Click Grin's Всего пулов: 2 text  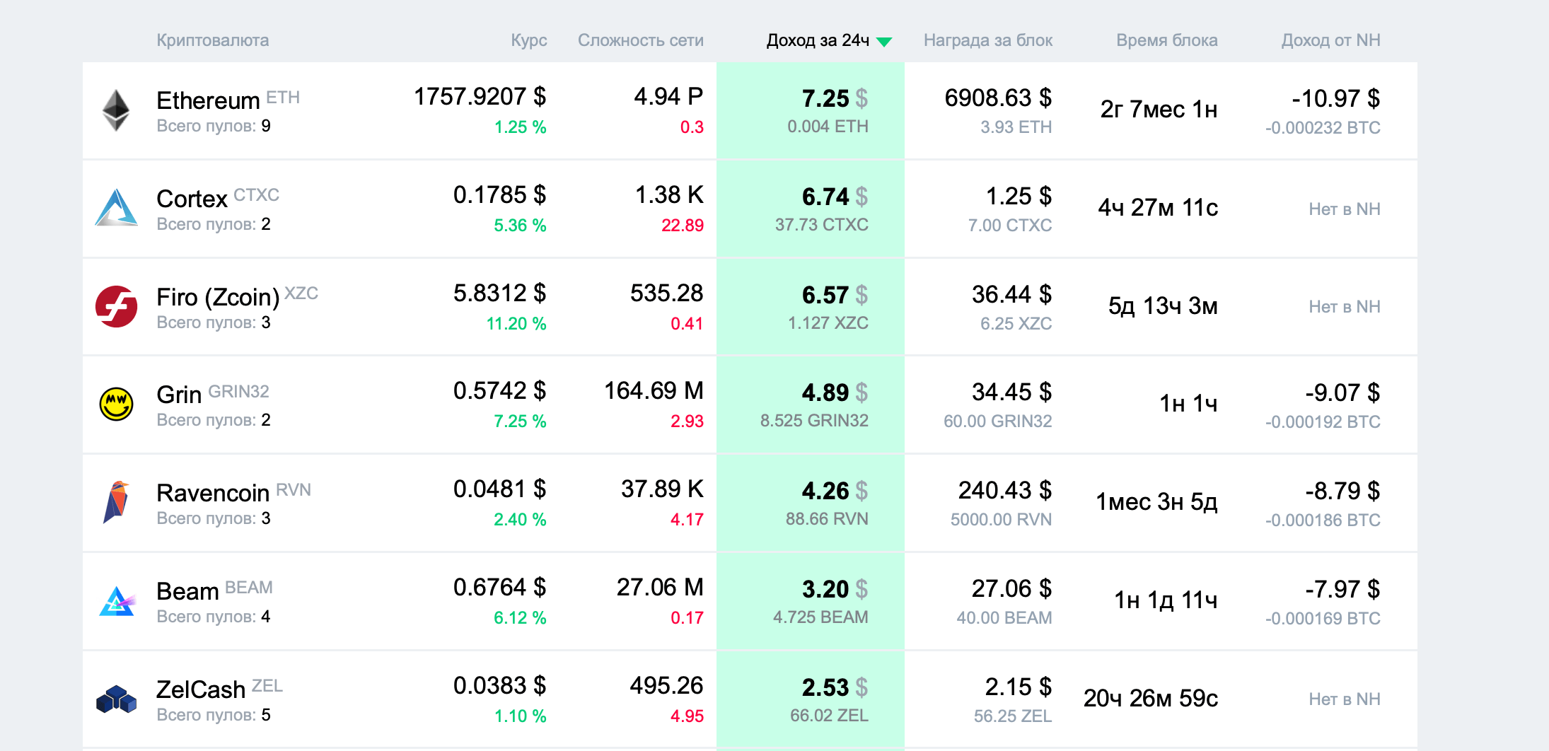tap(214, 420)
